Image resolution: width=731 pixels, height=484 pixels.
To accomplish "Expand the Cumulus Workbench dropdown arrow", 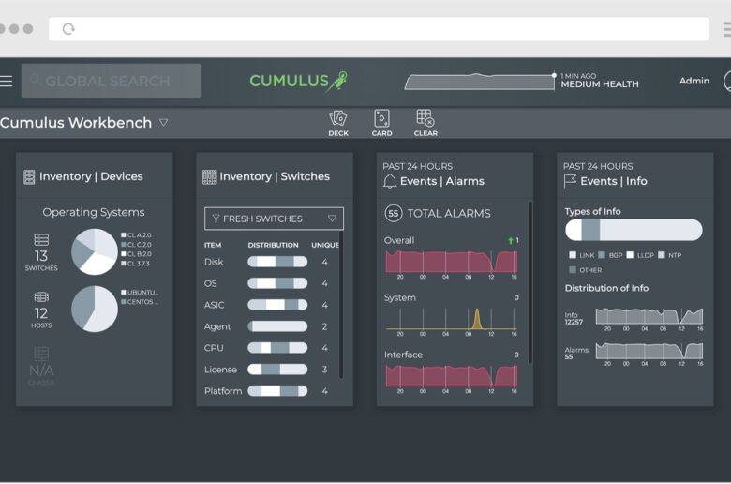I will click(x=164, y=123).
